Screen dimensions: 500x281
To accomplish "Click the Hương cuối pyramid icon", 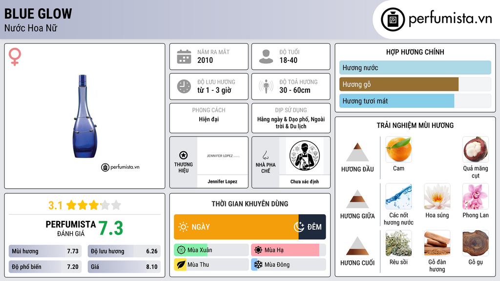I will (357, 246).
